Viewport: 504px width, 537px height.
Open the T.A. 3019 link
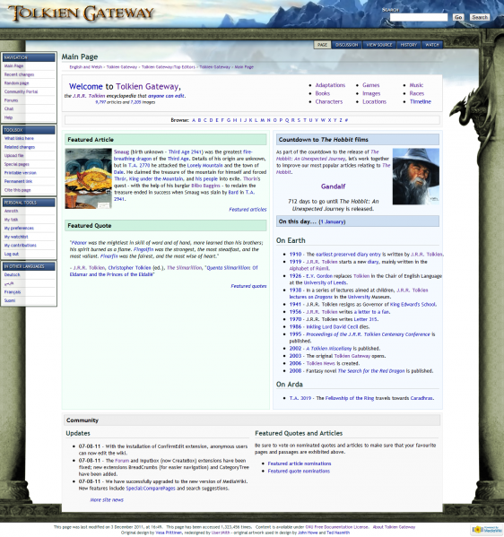(x=300, y=398)
